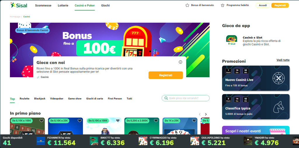Click the roulette chip icon on Nuovo Casinò Live
Image resolution: width=299 pixels, height=148 pixels.
279,78
